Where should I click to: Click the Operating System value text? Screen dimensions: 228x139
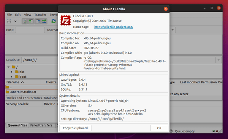(x=108, y=101)
